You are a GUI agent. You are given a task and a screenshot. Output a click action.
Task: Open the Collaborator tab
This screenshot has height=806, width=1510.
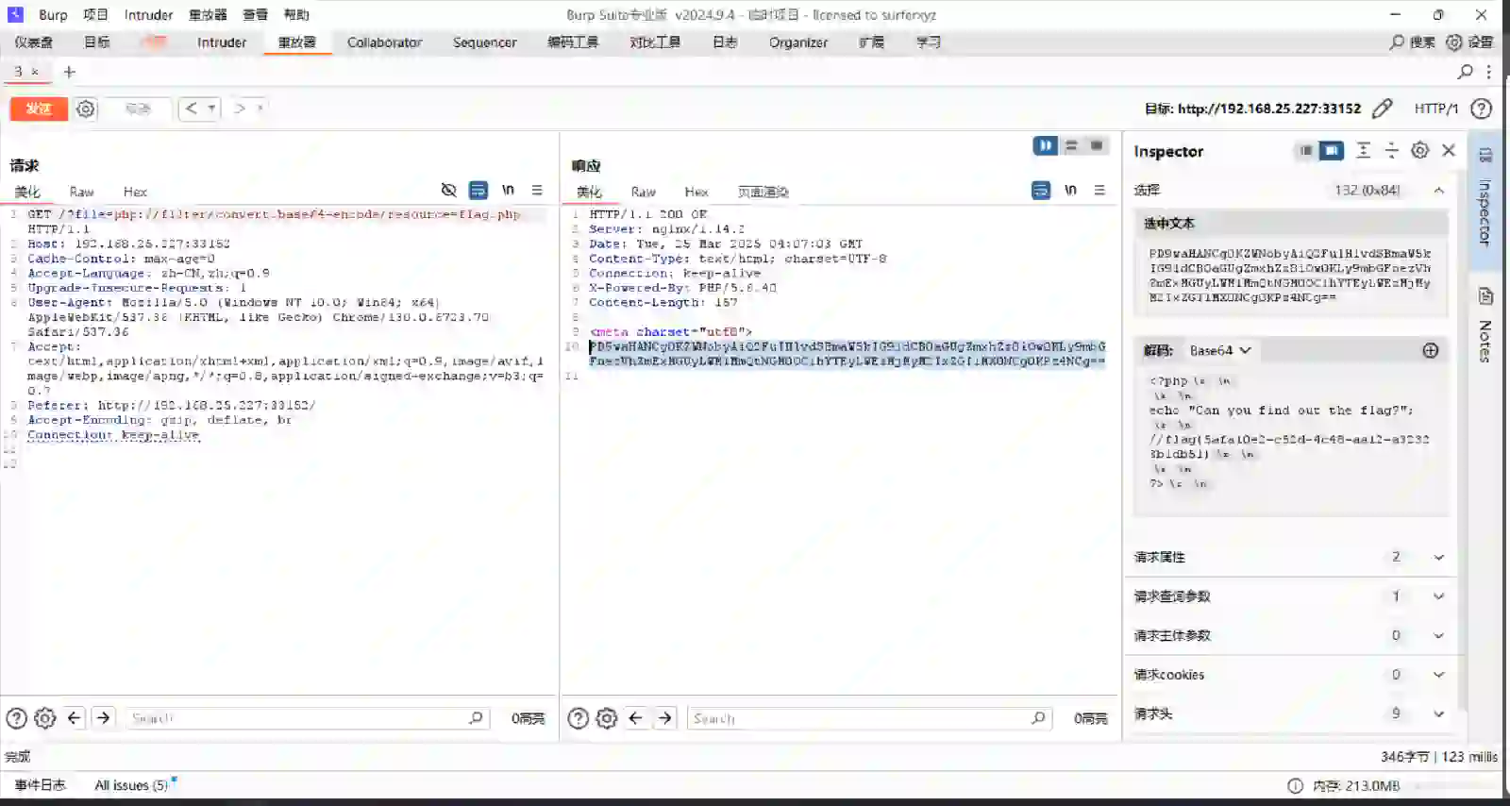coord(384,42)
